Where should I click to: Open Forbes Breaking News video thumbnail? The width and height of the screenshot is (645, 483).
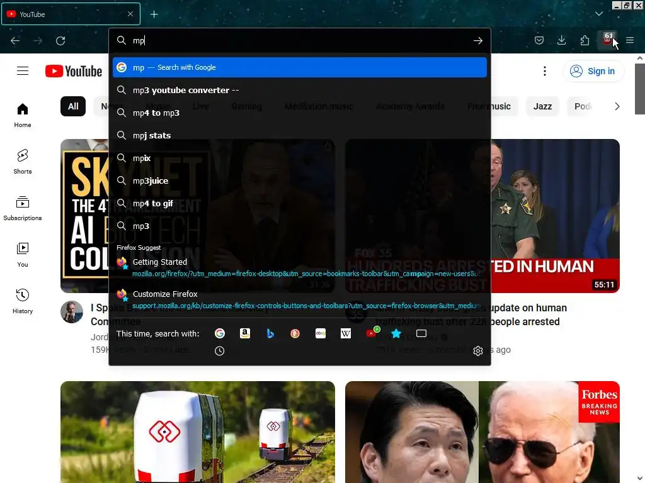point(482,431)
